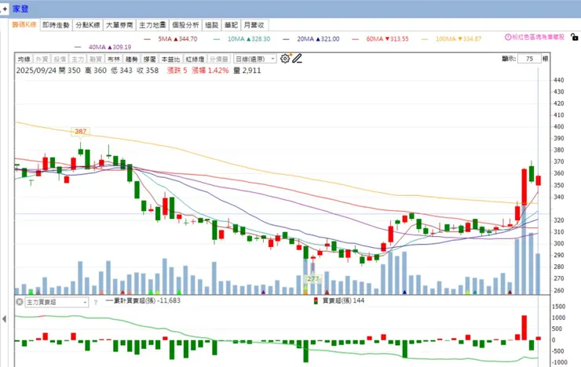This screenshot has width=581, height=367.
Task: Toggle the padlock lock icon
Action: [574, 37]
